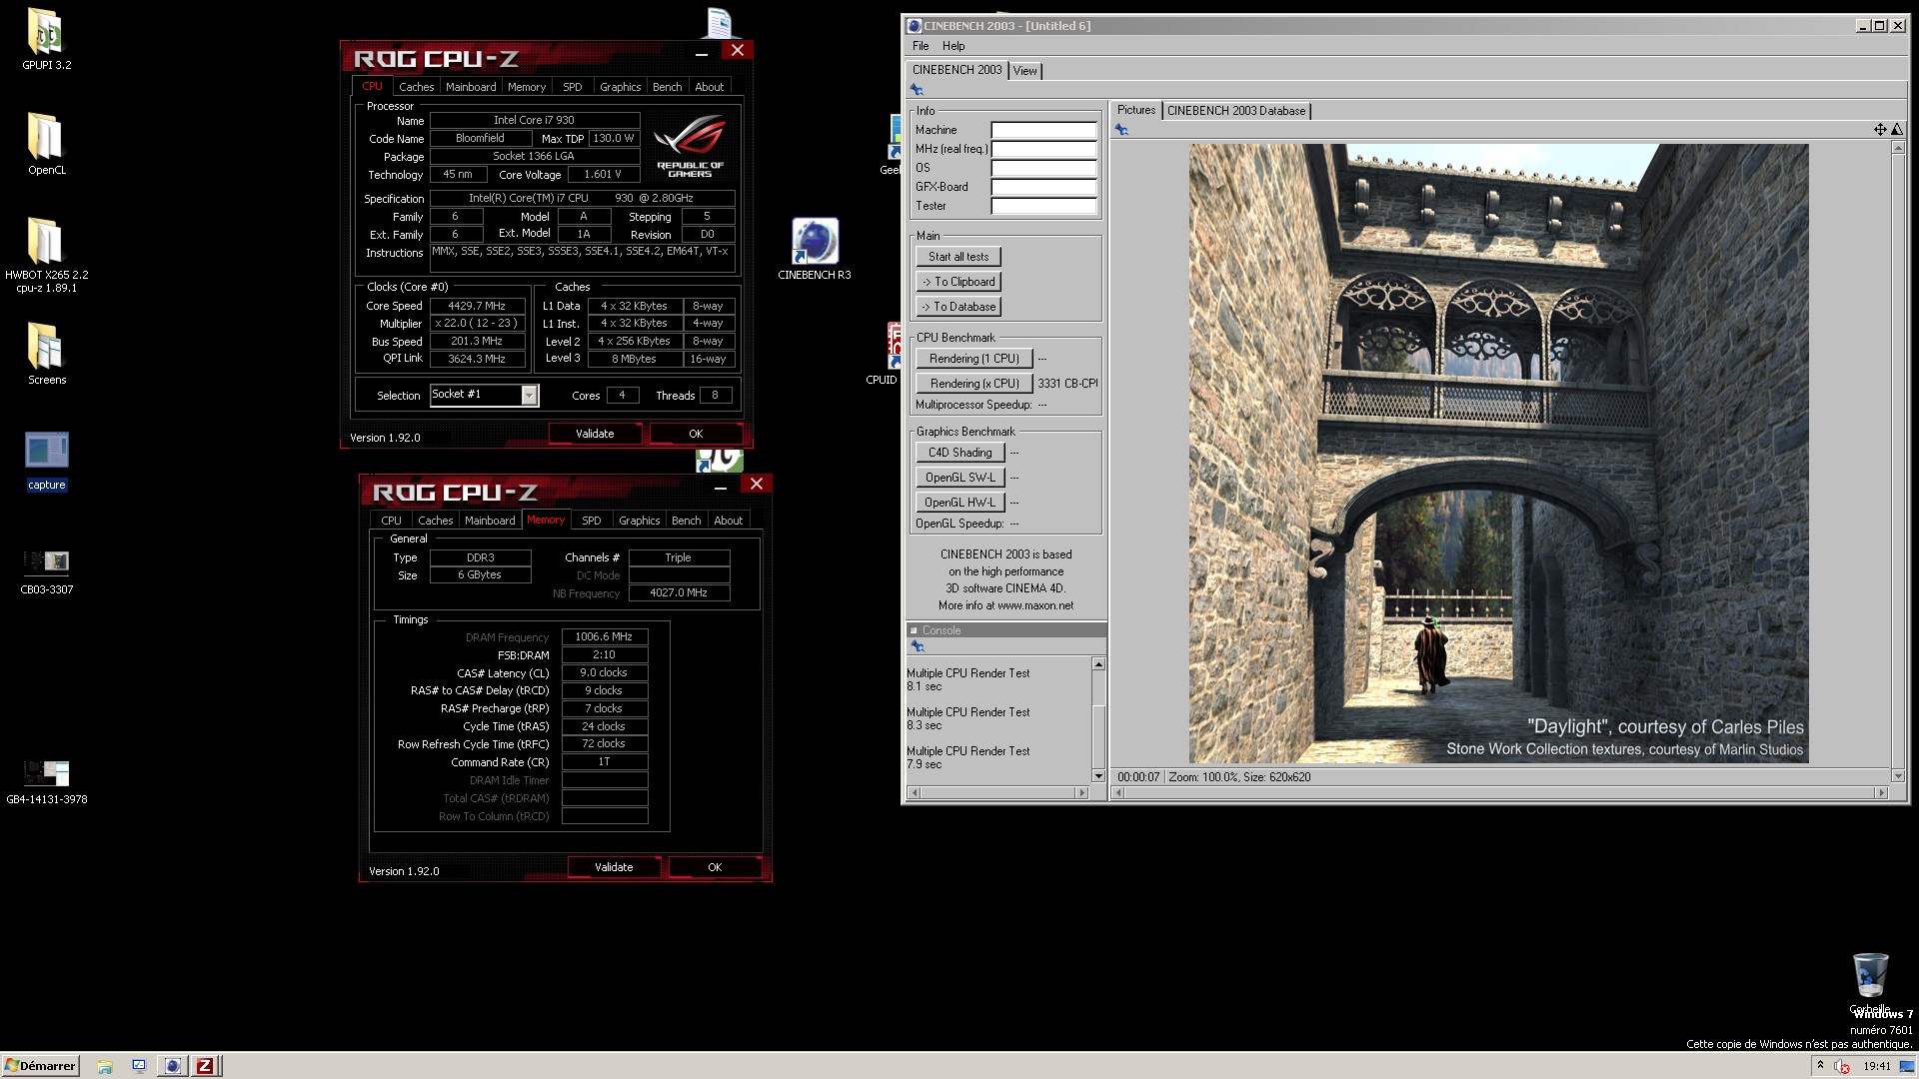Viewport: 1919px width, 1079px height.
Task: Open the GB4-14131-3978 image file
Action: coord(46,782)
